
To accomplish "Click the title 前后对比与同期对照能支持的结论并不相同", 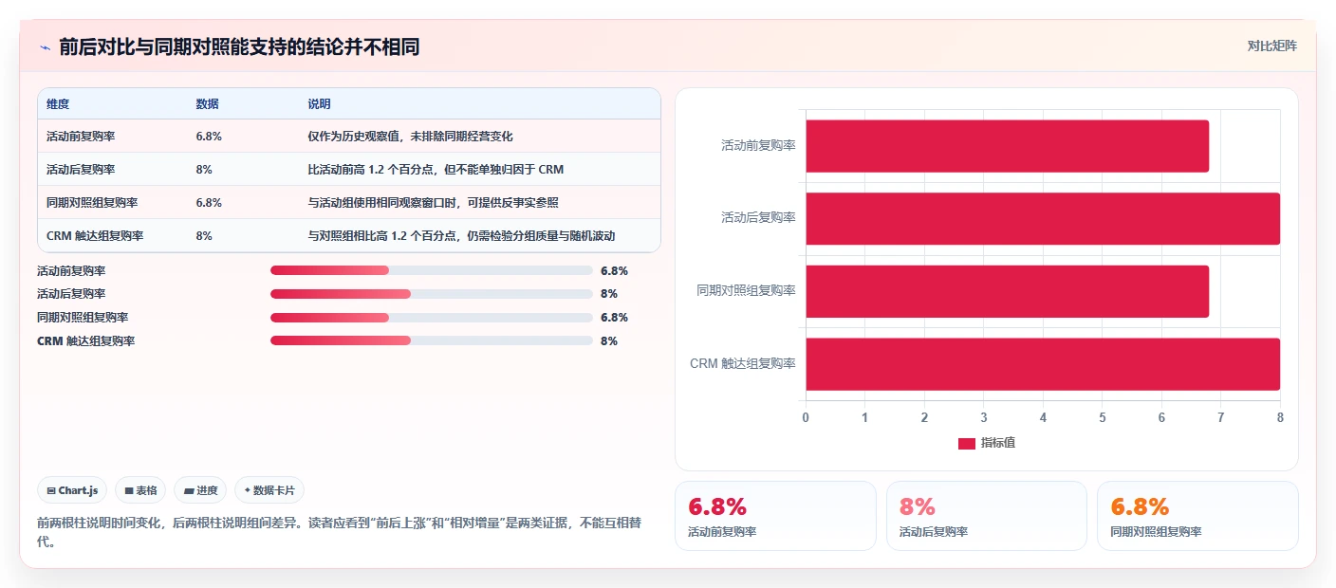I will pyautogui.click(x=239, y=47).
